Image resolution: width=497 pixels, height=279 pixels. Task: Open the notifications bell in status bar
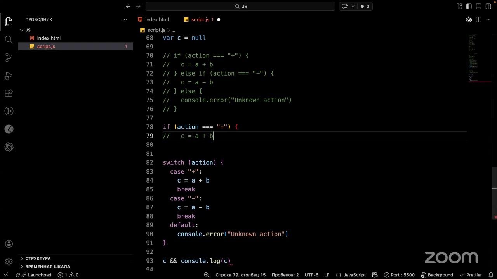pos(491,275)
